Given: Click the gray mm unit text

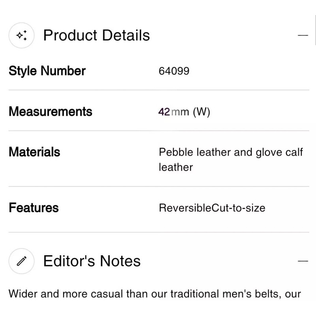Looking at the screenshot, I should (180, 112).
